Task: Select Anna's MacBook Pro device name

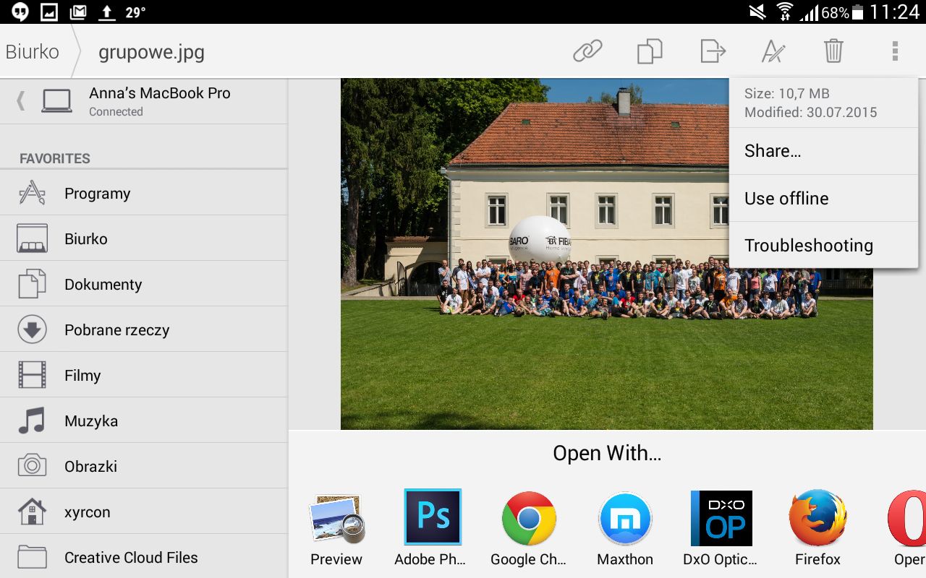Action: (160, 93)
